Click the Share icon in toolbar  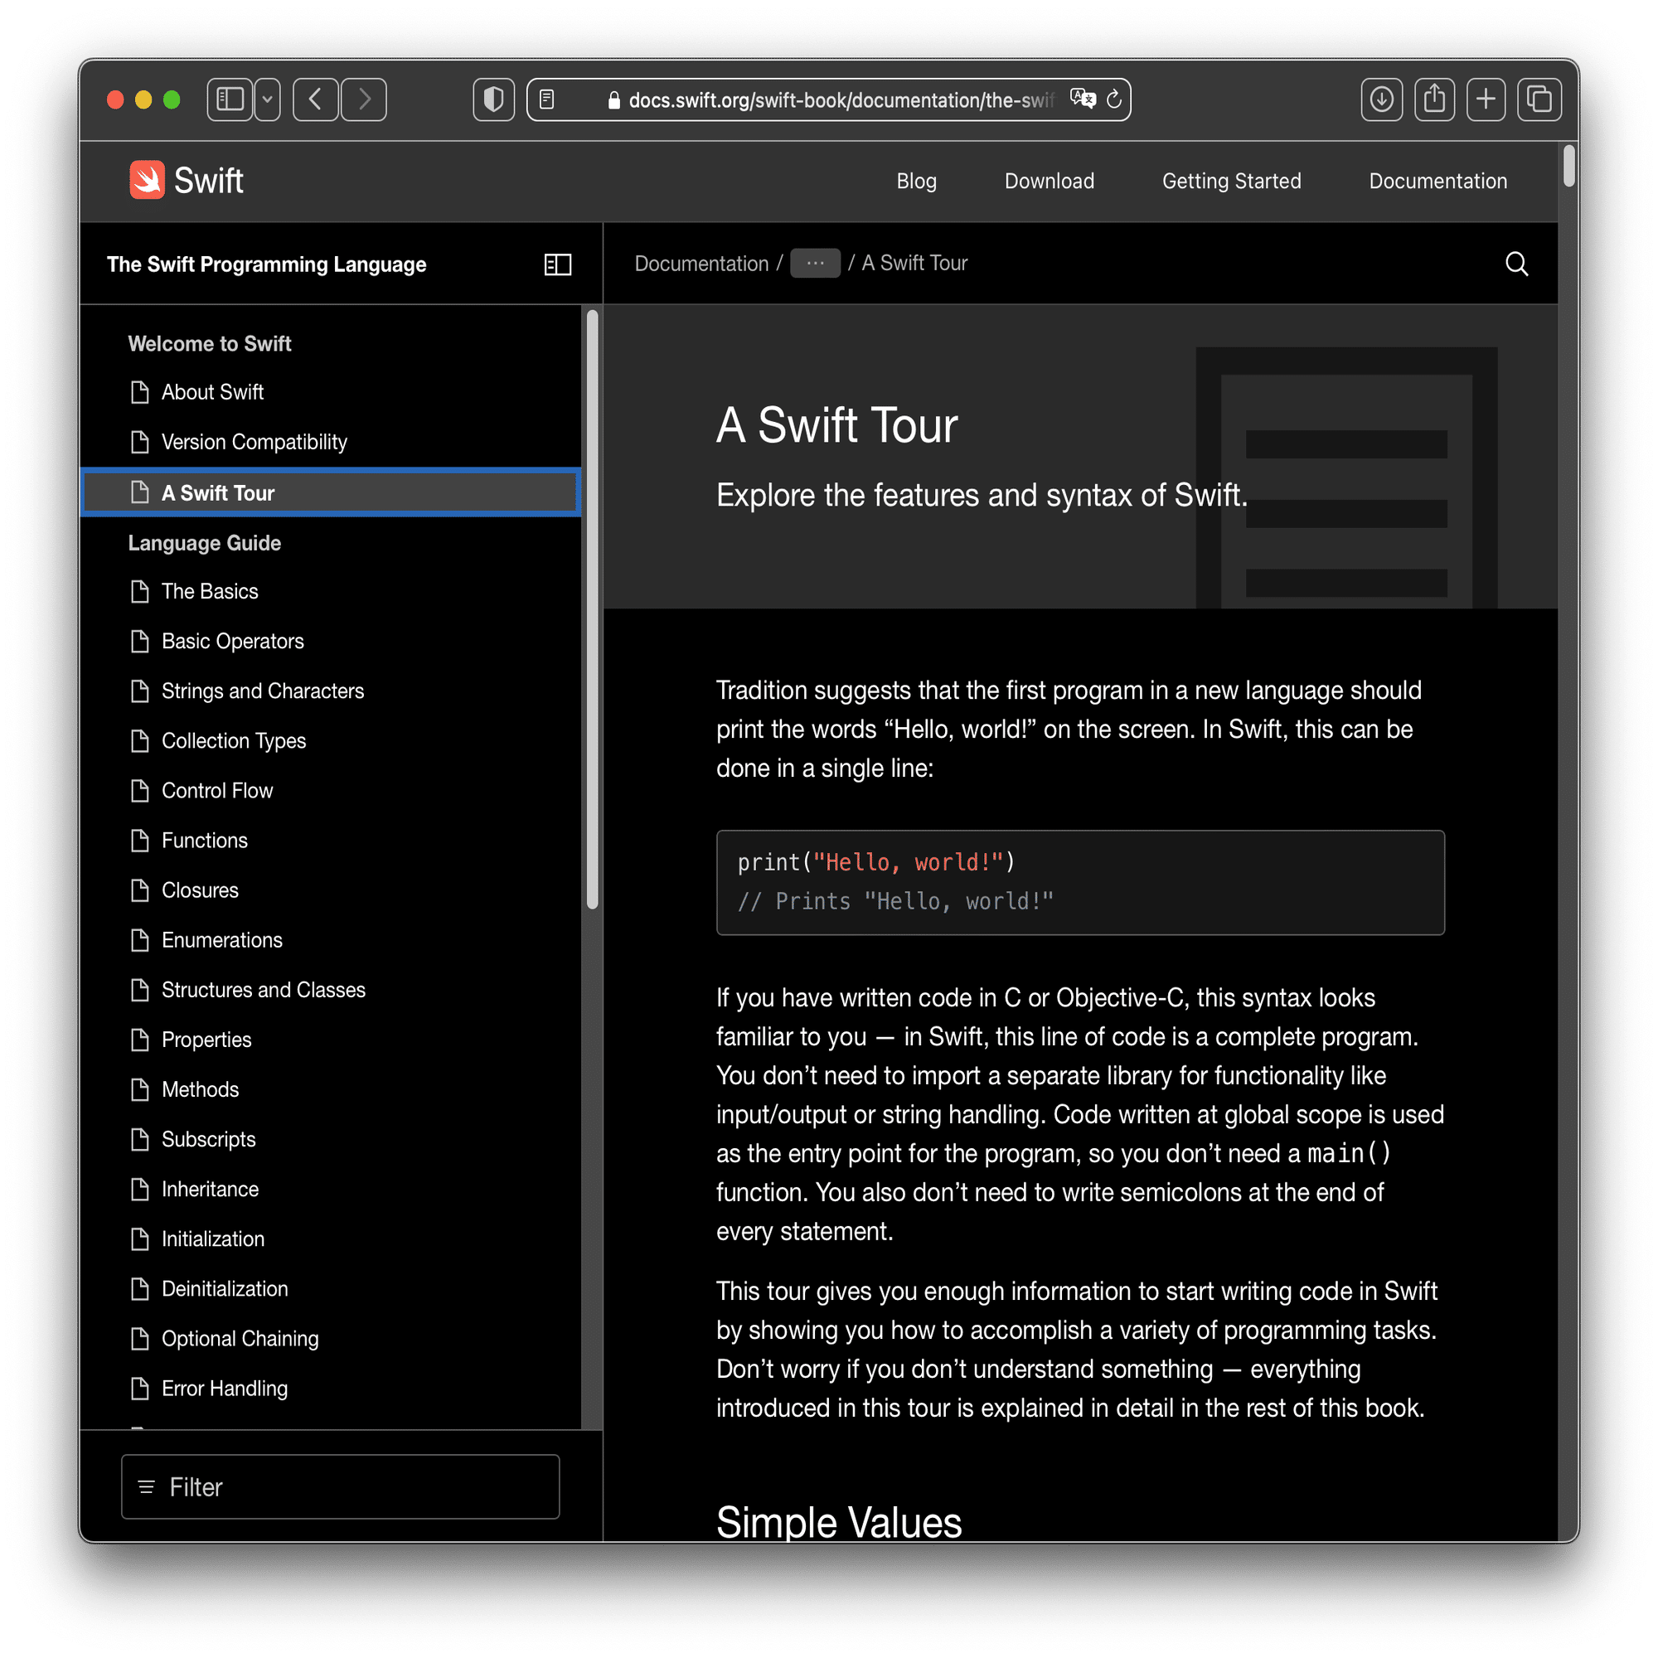click(x=1434, y=100)
